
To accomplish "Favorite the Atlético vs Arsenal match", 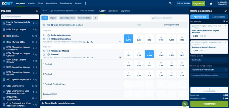I will click(44, 55).
